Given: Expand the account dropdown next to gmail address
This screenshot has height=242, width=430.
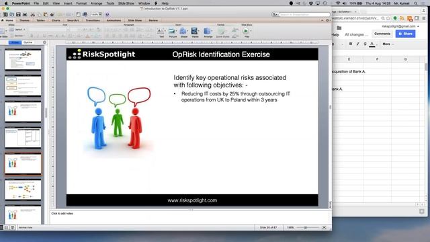Looking at the screenshot, I should click(x=418, y=26).
